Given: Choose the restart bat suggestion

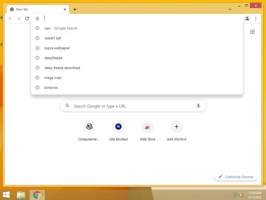Looking at the screenshot, I should [x=137, y=38].
